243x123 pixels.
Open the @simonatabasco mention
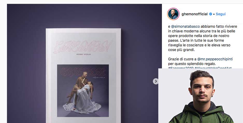(185, 26)
